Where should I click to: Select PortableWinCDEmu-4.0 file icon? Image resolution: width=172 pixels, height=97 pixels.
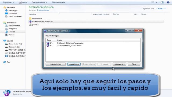tap(30, 22)
